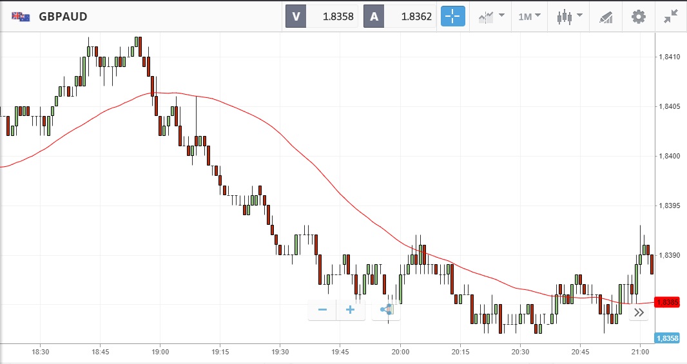The width and height of the screenshot is (687, 364).
Task: Click the collapse chart arrows icon
Action: [671, 16]
